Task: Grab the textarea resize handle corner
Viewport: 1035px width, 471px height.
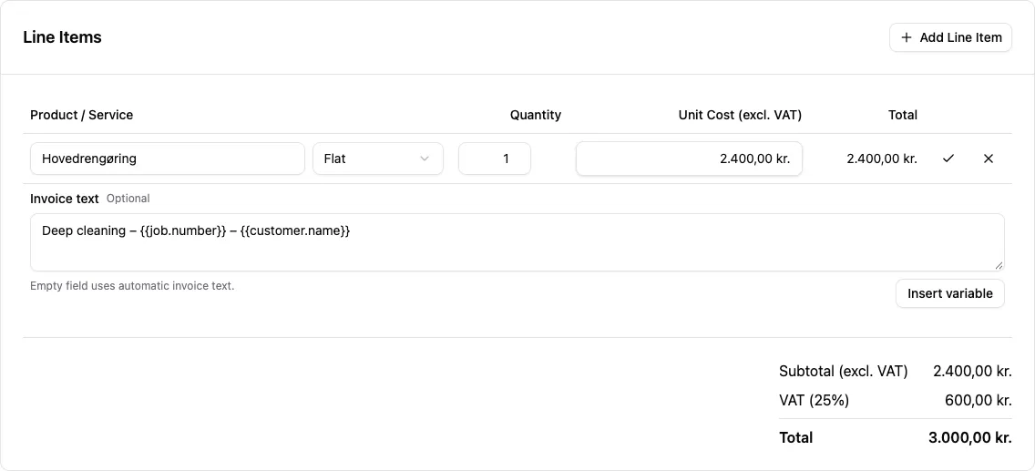Action: (x=999, y=265)
